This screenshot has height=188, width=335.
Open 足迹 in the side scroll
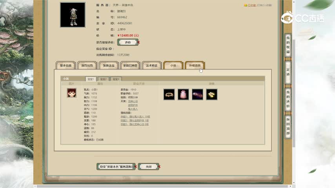point(288,72)
